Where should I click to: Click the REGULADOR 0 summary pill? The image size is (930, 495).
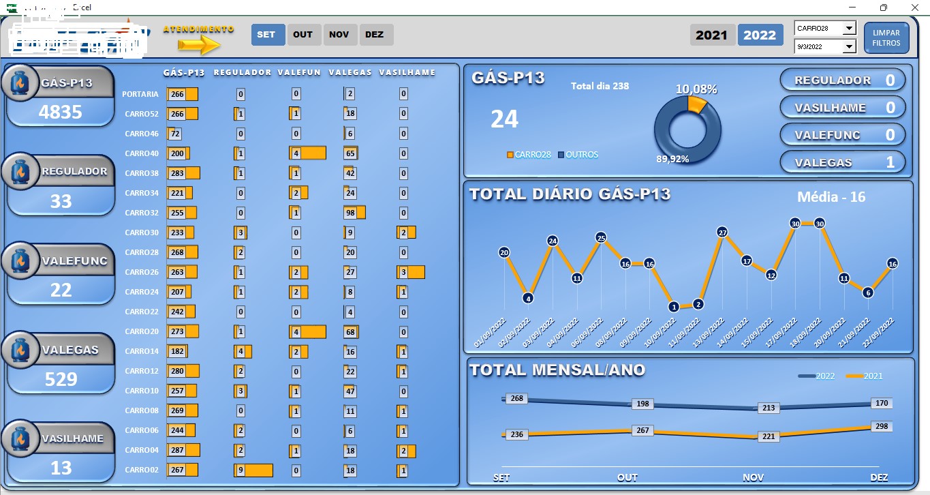coord(843,80)
